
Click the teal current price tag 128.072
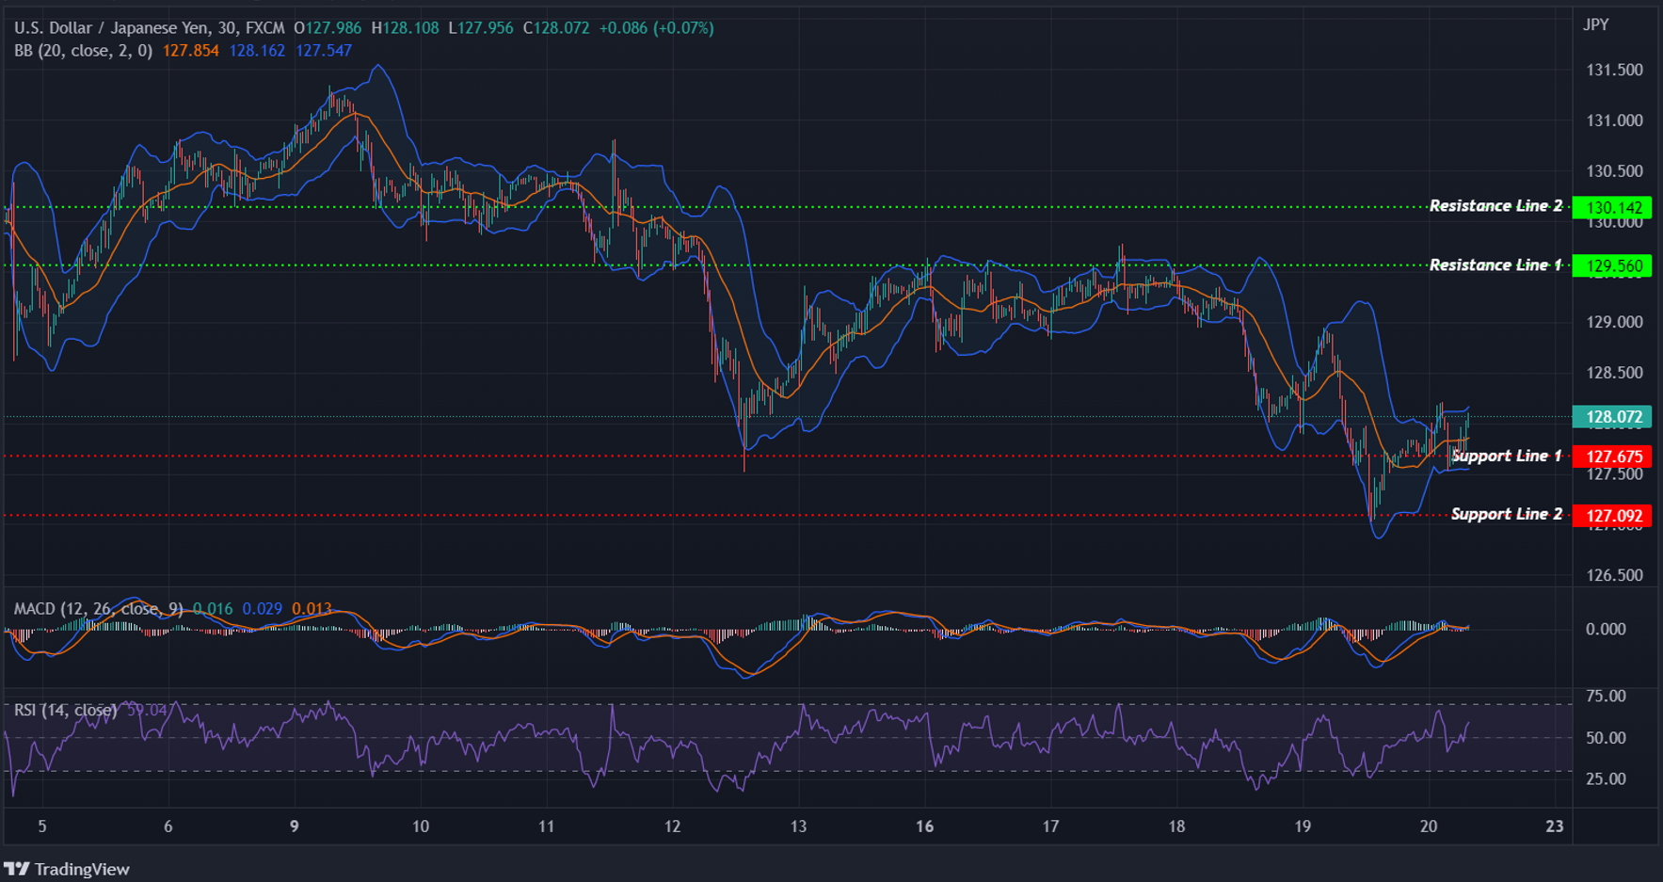(x=1612, y=414)
